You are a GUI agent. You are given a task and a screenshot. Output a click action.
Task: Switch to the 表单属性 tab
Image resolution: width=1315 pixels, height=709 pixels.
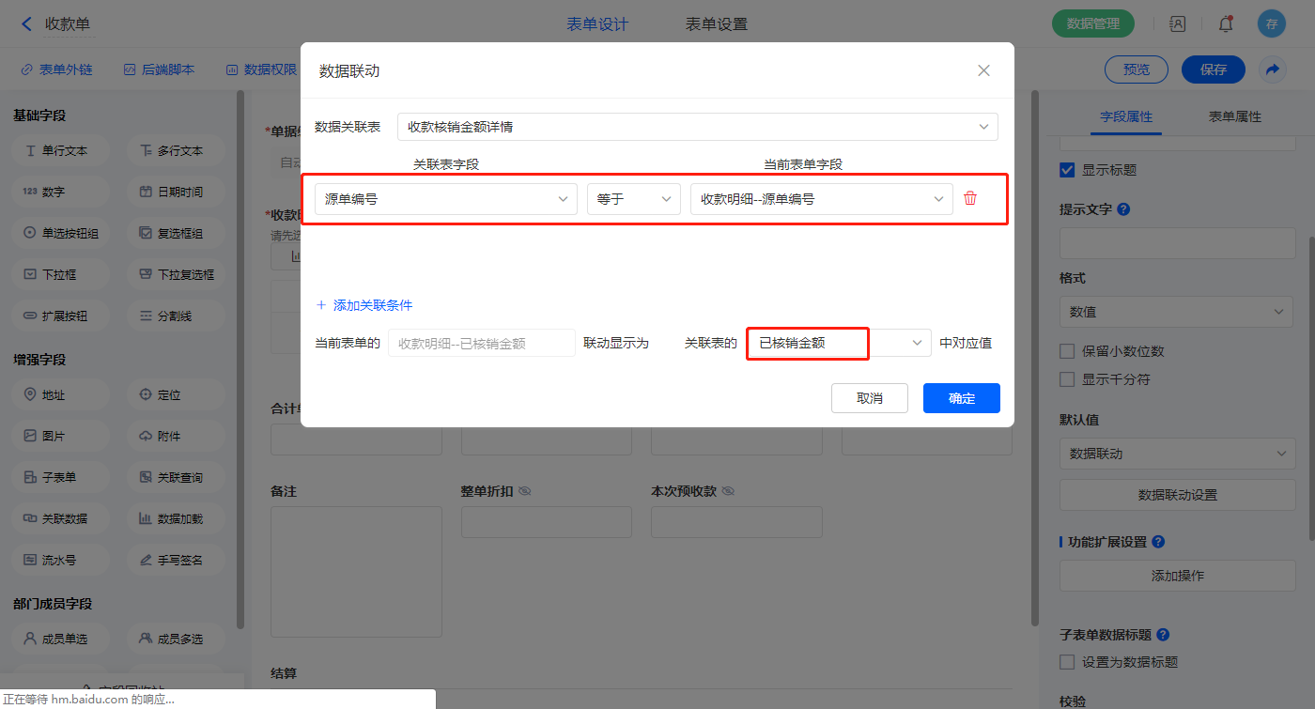click(x=1234, y=116)
